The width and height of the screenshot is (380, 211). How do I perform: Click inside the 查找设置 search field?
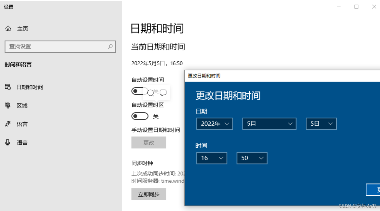click(60, 47)
